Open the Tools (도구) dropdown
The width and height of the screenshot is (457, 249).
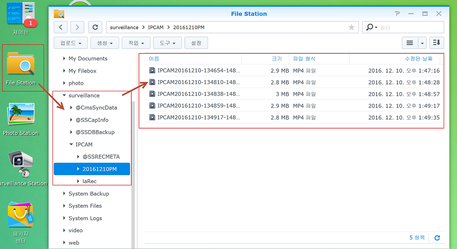(x=167, y=43)
